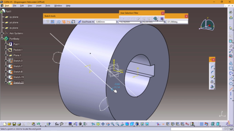Expand the Sketch.19 tree node
Screen dimensions: 234x131
pyautogui.click(x=6, y=77)
